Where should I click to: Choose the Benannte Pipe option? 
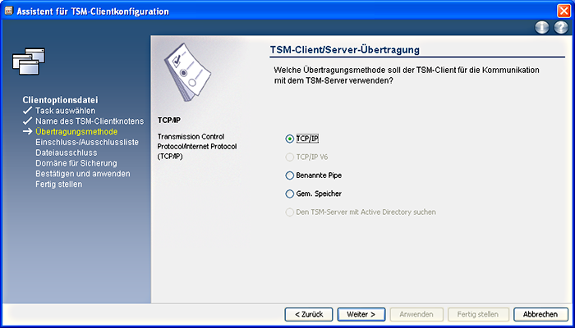(289, 175)
